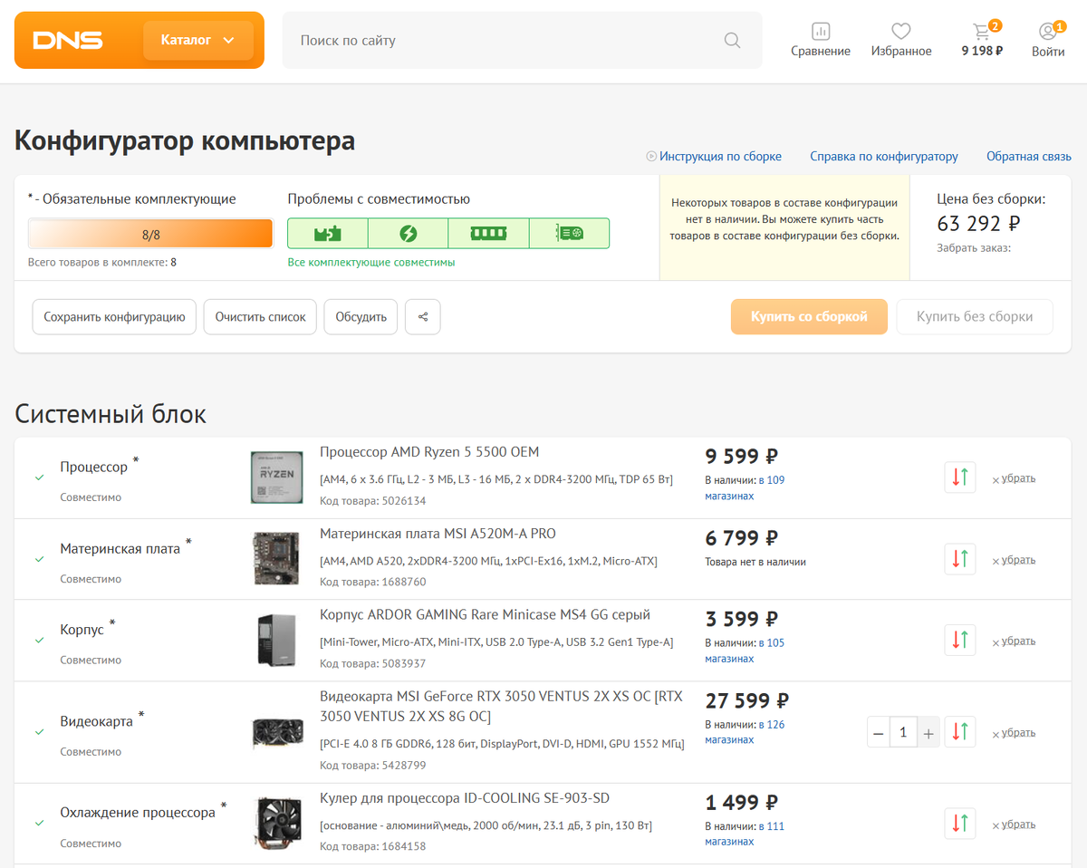Replace case using the arrows icon
Image resolution: width=1087 pixels, height=868 pixels.
coord(960,641)
